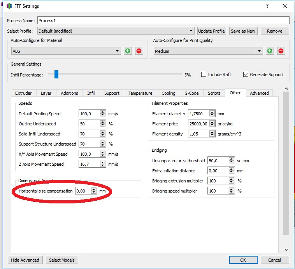This screenshot has width=295, height=269.
Task: Increase Horizontal size compensation spinner arrow
Action: (93, 189)
